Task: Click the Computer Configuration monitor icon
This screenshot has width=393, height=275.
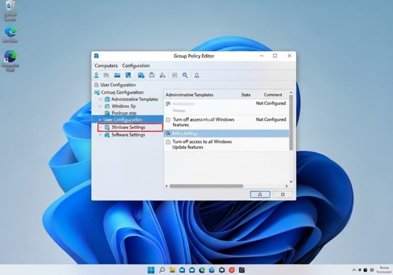Action: (97, 93)
